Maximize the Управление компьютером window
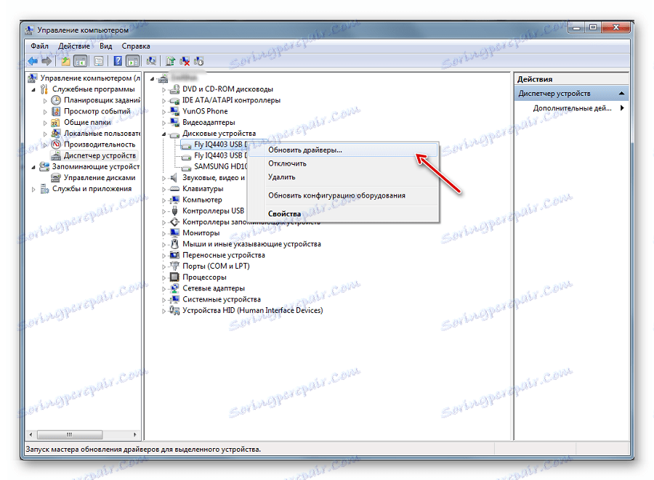 point(593,28)
